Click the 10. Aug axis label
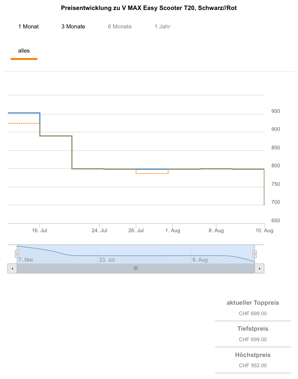Image resolution: width=298 pixels, height=379 pixels. pos(264,231)
